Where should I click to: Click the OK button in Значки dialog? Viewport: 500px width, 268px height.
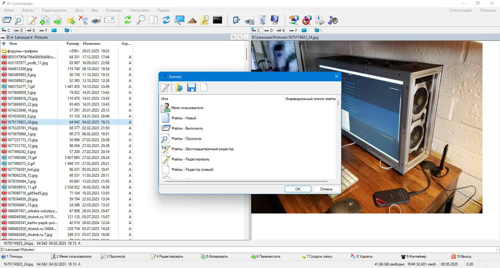[x=298, y=189]
